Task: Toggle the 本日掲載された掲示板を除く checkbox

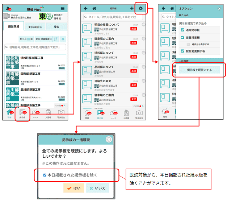Action: click(x=45, y=175)
